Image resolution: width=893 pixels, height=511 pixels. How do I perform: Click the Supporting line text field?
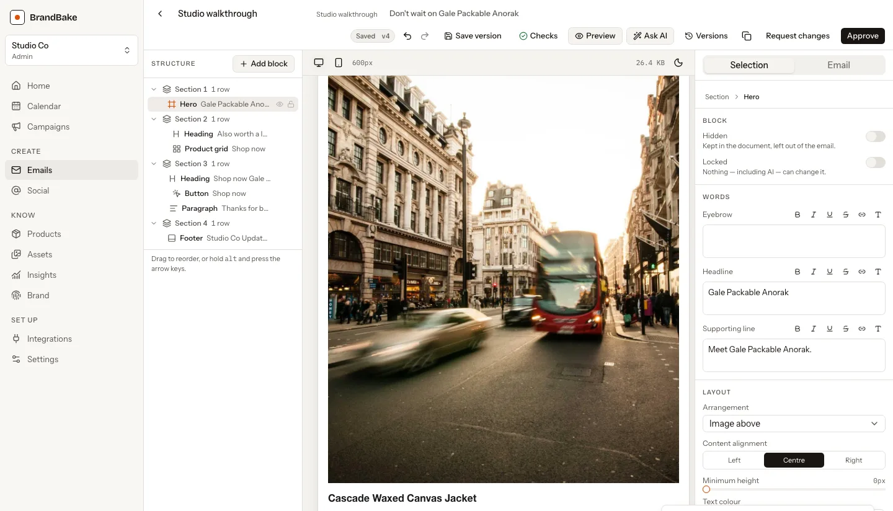point(794,355)
